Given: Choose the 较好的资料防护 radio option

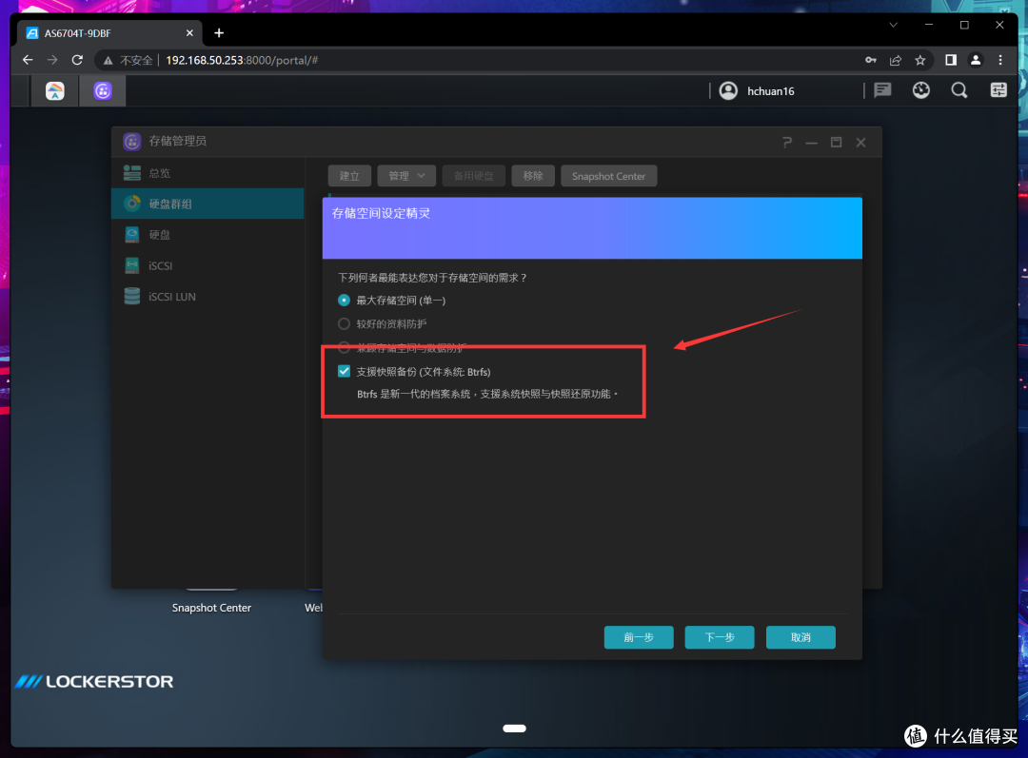Looking at the screenshot, I should [345, 323].
